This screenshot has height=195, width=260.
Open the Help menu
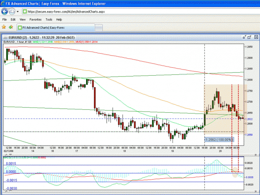click(59, 20)
